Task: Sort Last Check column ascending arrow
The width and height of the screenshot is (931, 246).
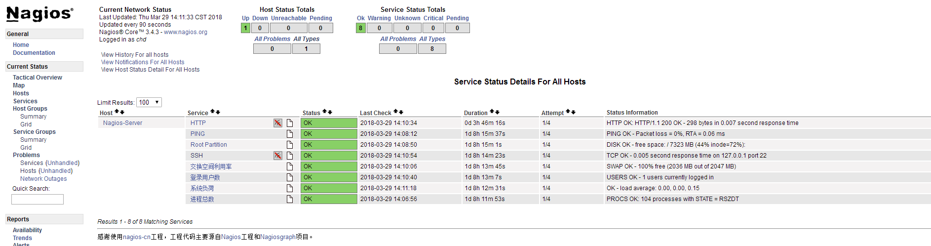Action: 395,112
